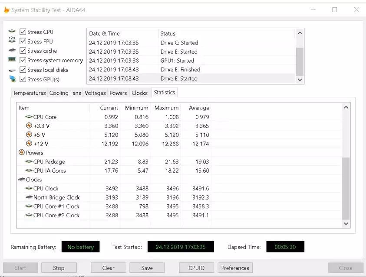Click the statistics table scroll down arrow
This screenshot has height=277, width=366.
pos(346,223)
